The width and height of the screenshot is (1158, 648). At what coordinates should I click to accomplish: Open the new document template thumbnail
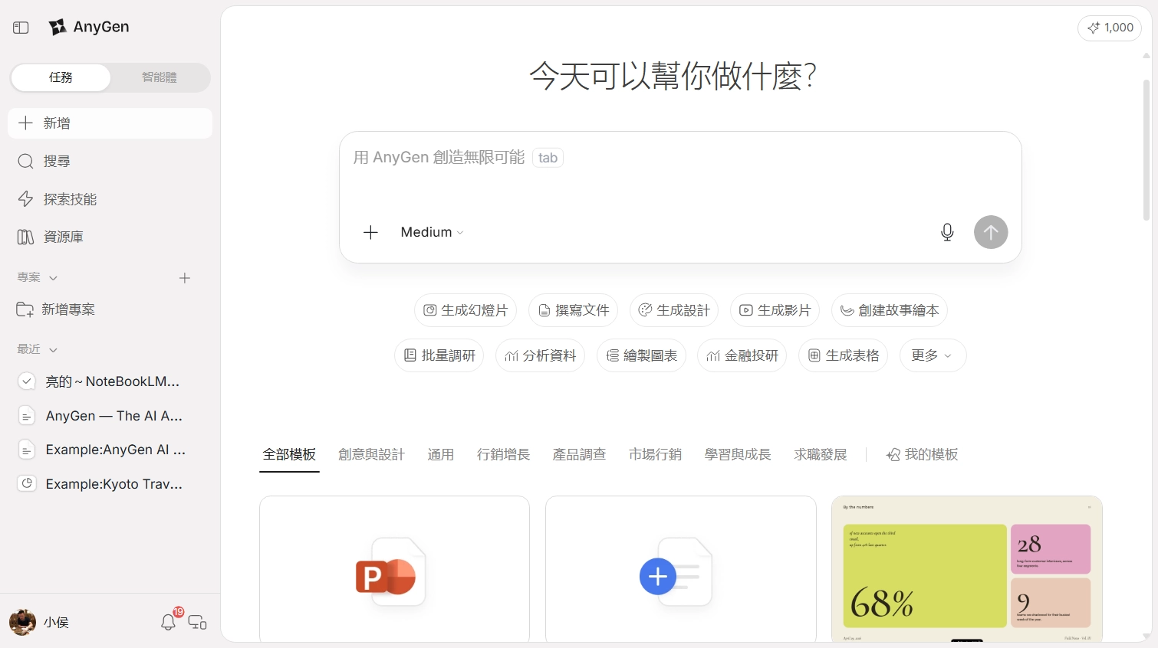(681, 569)
